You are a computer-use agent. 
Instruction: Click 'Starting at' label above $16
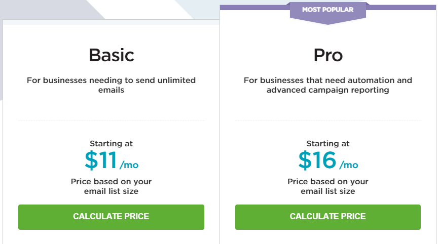pos(328,144)
